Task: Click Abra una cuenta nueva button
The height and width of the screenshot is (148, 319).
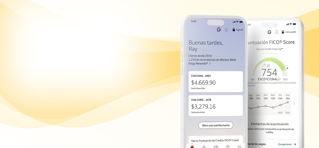Action: click(216, 125)
